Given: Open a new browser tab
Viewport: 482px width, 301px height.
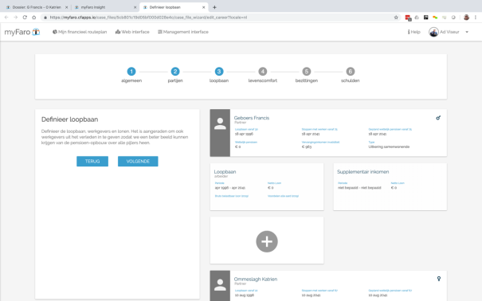Looking at the screenshot, I should coord(214,7).
